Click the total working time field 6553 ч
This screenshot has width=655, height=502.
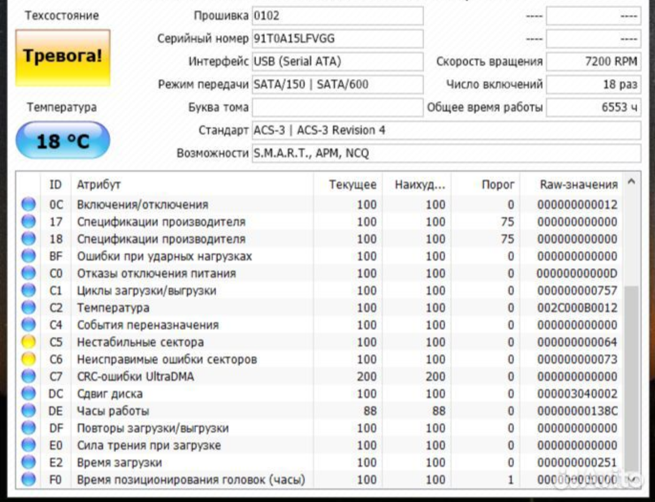point(594,107)
